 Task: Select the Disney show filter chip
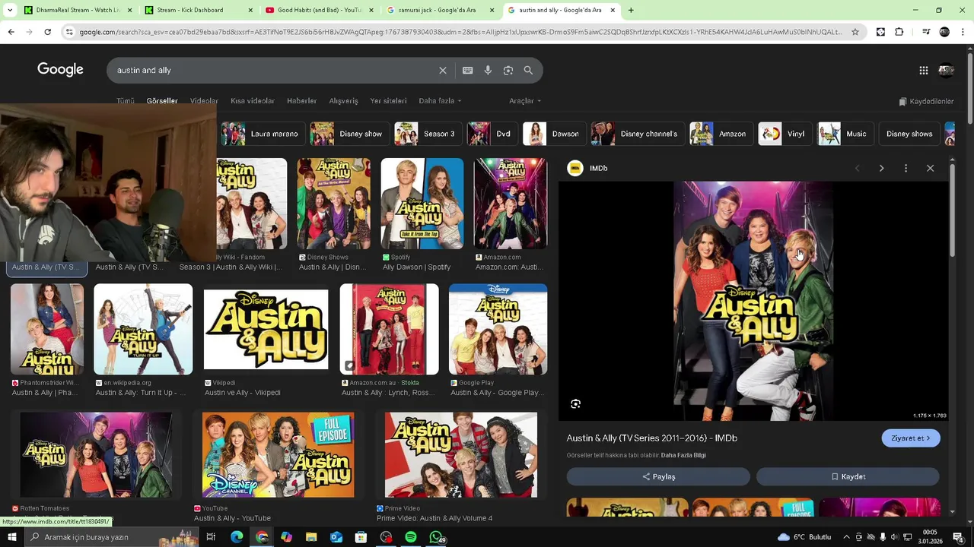pos(350,134)
